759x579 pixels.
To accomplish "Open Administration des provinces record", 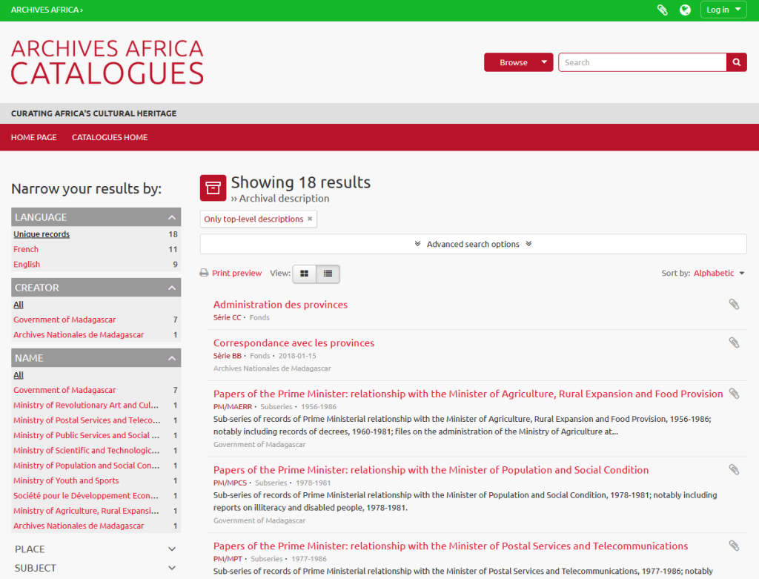I will pos(280,305).
